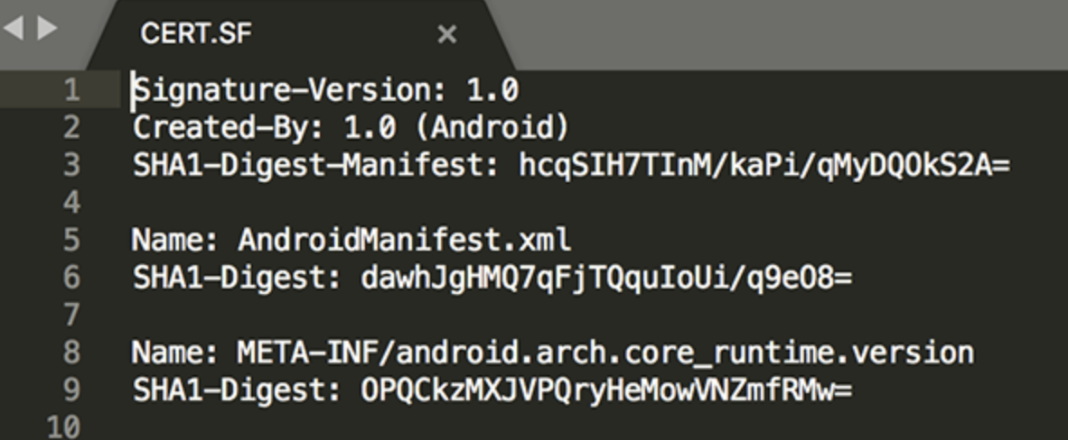Click line number 3 in the gutter

[x=70, y=165]
